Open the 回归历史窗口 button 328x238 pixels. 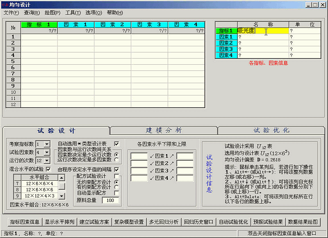click(199, 222)
